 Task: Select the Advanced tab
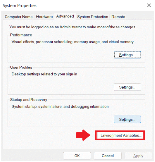point(65,16)
